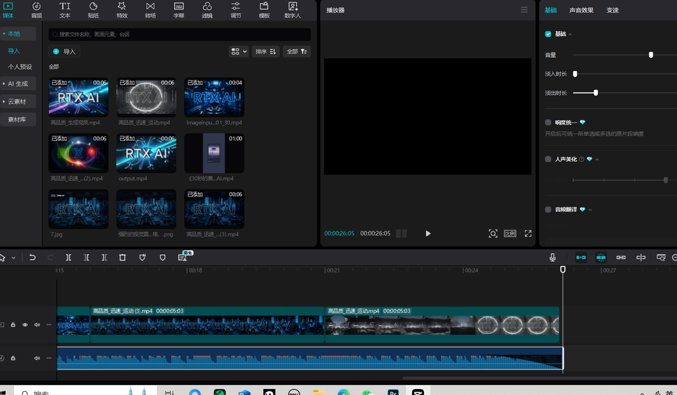Click the trim-right split tool
The image size is (677, 395).
pos(104,257)
